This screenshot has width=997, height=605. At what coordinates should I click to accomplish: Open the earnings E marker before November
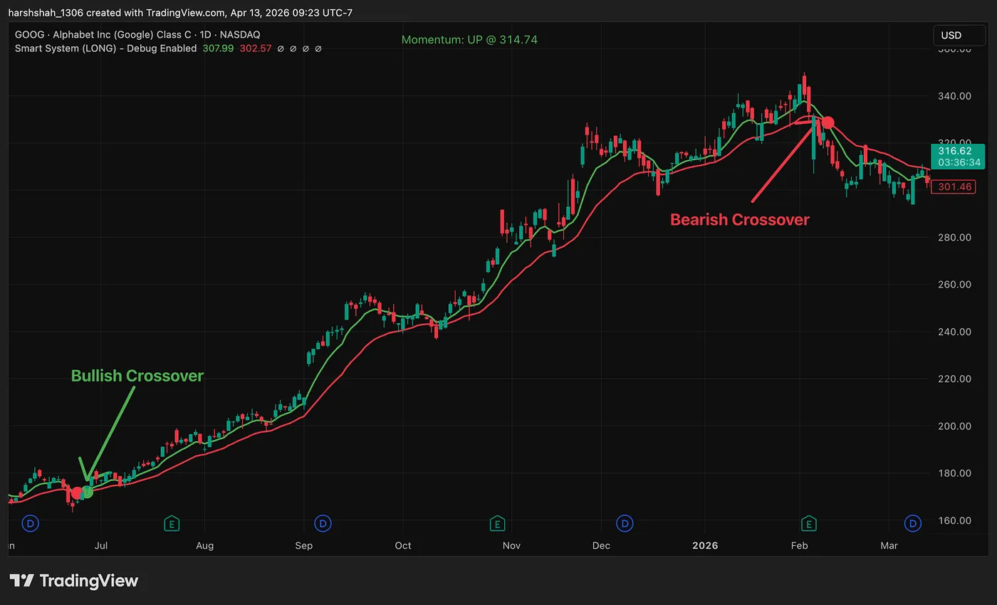coord(497,524)
